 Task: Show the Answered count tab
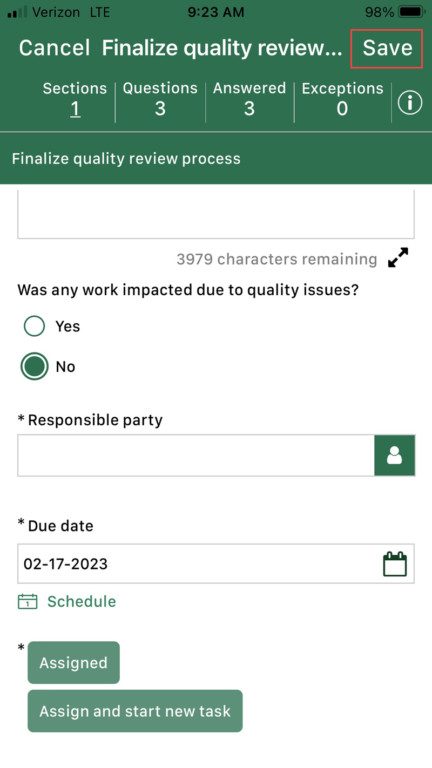point(249,99)
